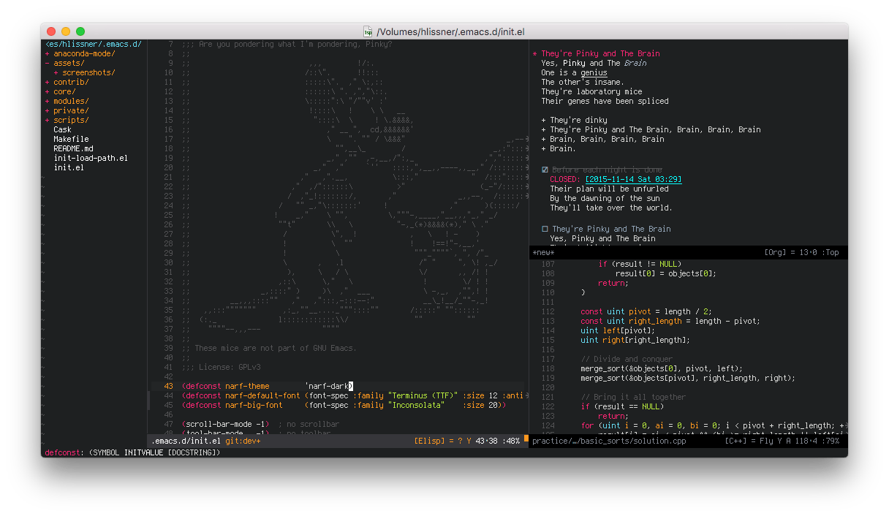Click the git:dev+ branch indicator
Viewport: 889px width, 516px height.
(x=243, y=441)
